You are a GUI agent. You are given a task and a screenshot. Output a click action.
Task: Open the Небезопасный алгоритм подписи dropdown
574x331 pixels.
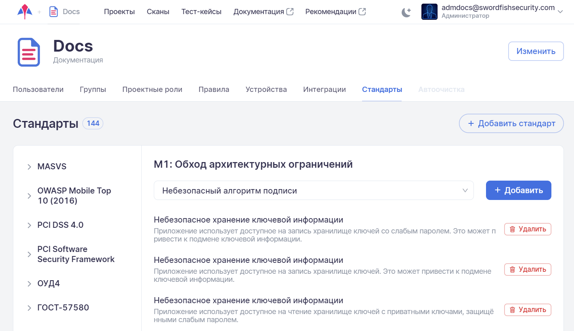click(x=313, y=190)
